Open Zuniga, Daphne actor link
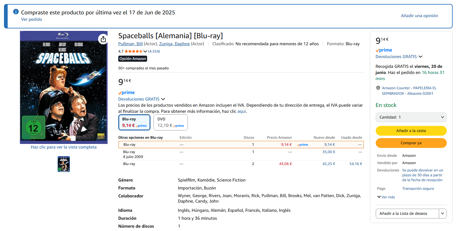 (174, 44)
